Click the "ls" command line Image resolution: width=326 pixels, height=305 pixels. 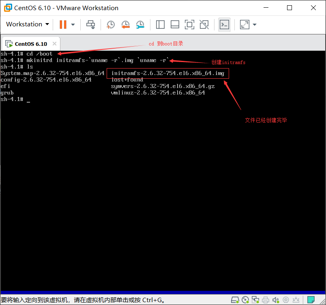coord(17,67)
